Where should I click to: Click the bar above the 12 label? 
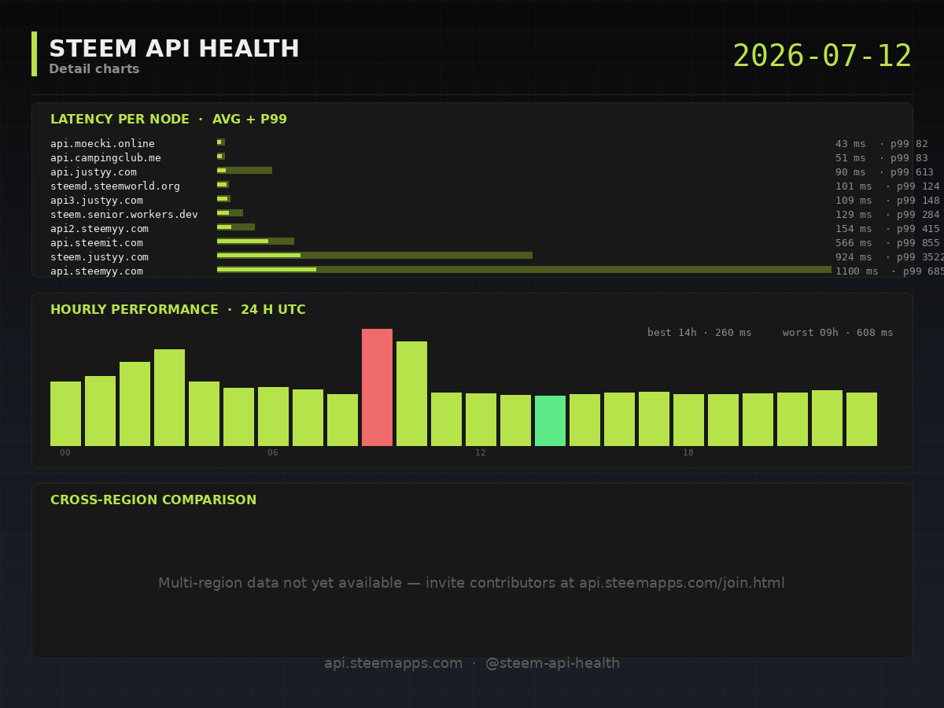(x=481, y=419)
